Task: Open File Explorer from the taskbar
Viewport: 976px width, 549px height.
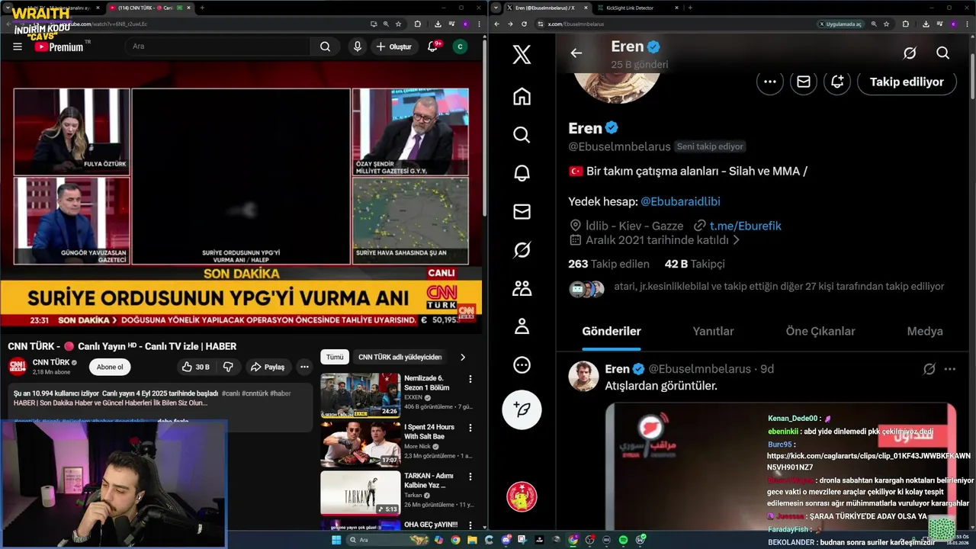Action: pyautogui.click(x=472, y=540)
